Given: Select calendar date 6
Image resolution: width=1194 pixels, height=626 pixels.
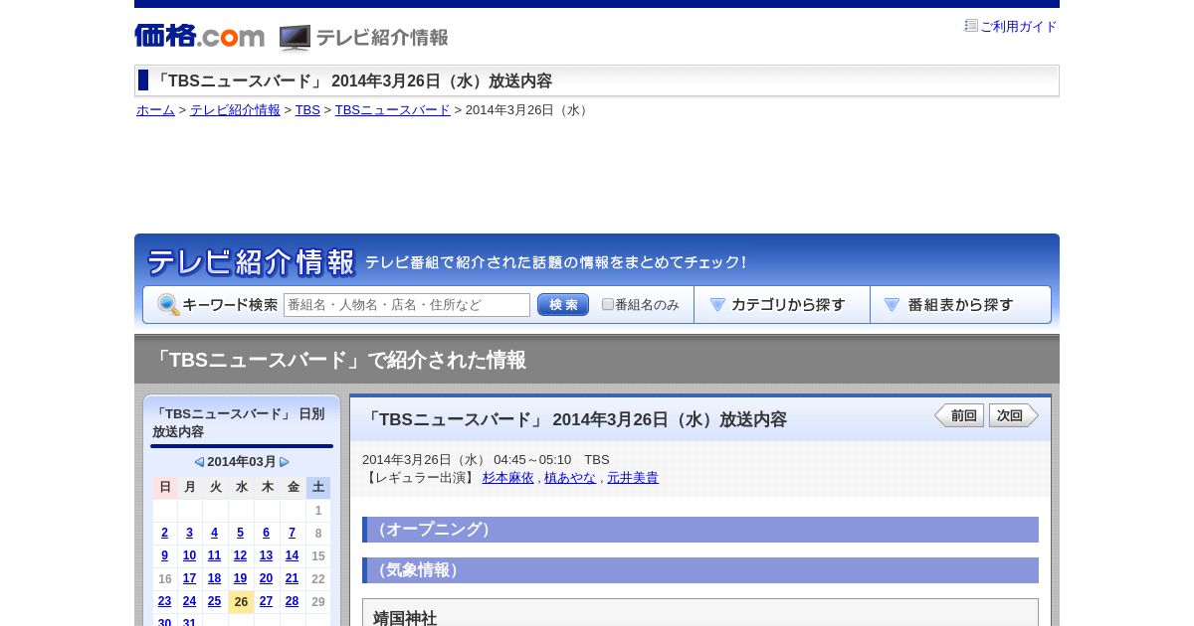Looking at the screenshot, I should [266, 533].
